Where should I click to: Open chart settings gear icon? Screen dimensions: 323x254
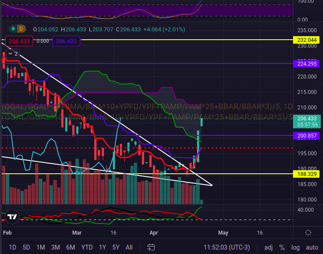(308, 233)
